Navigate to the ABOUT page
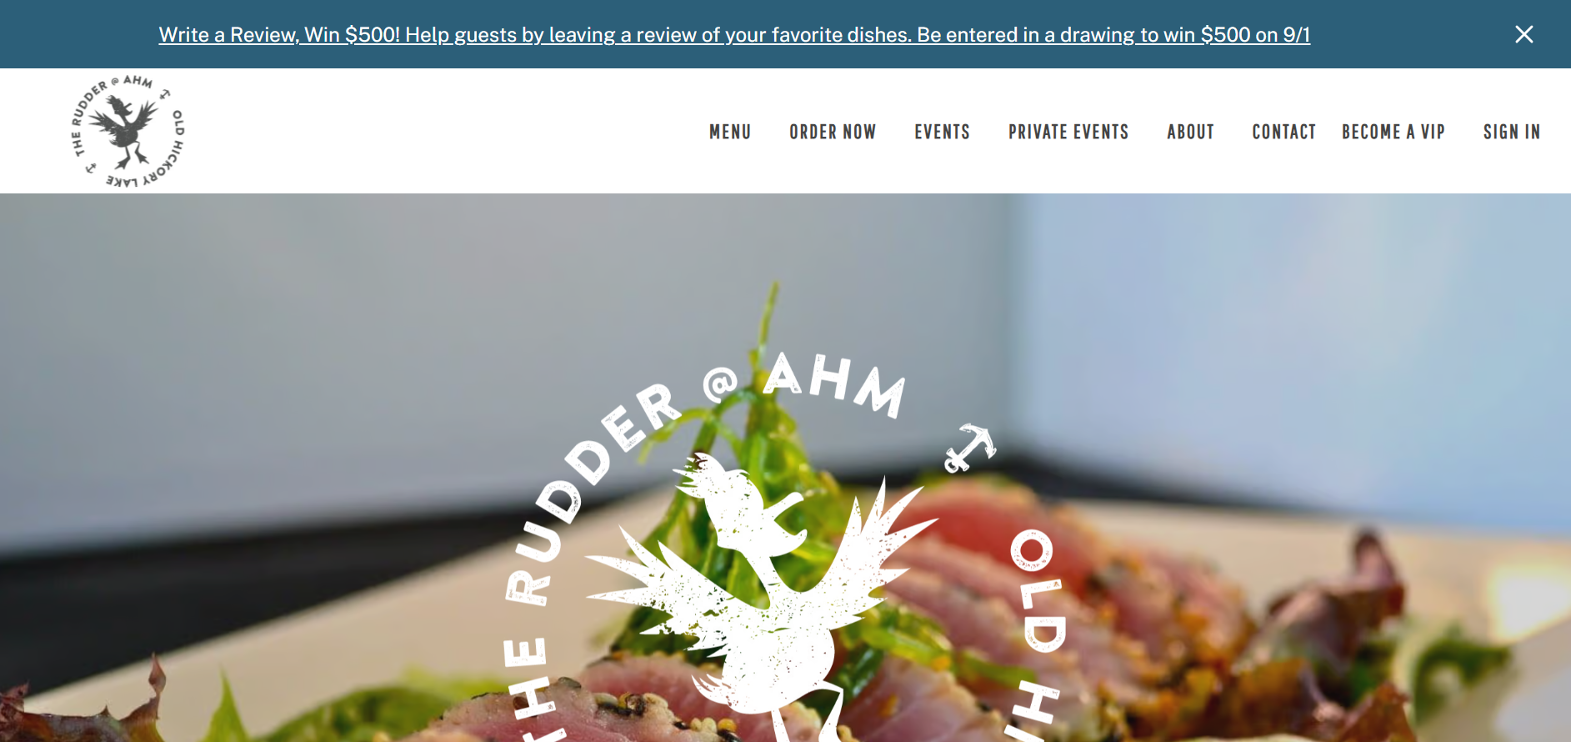1571x742 pixels. (1190, 132)
